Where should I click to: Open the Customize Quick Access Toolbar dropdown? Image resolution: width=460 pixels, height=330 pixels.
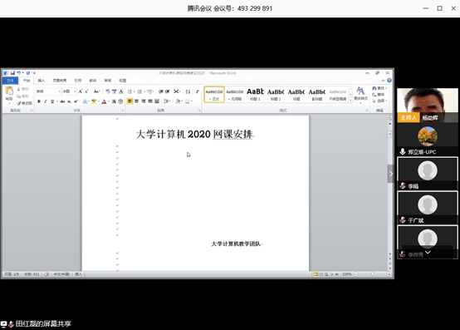(34, 73)
